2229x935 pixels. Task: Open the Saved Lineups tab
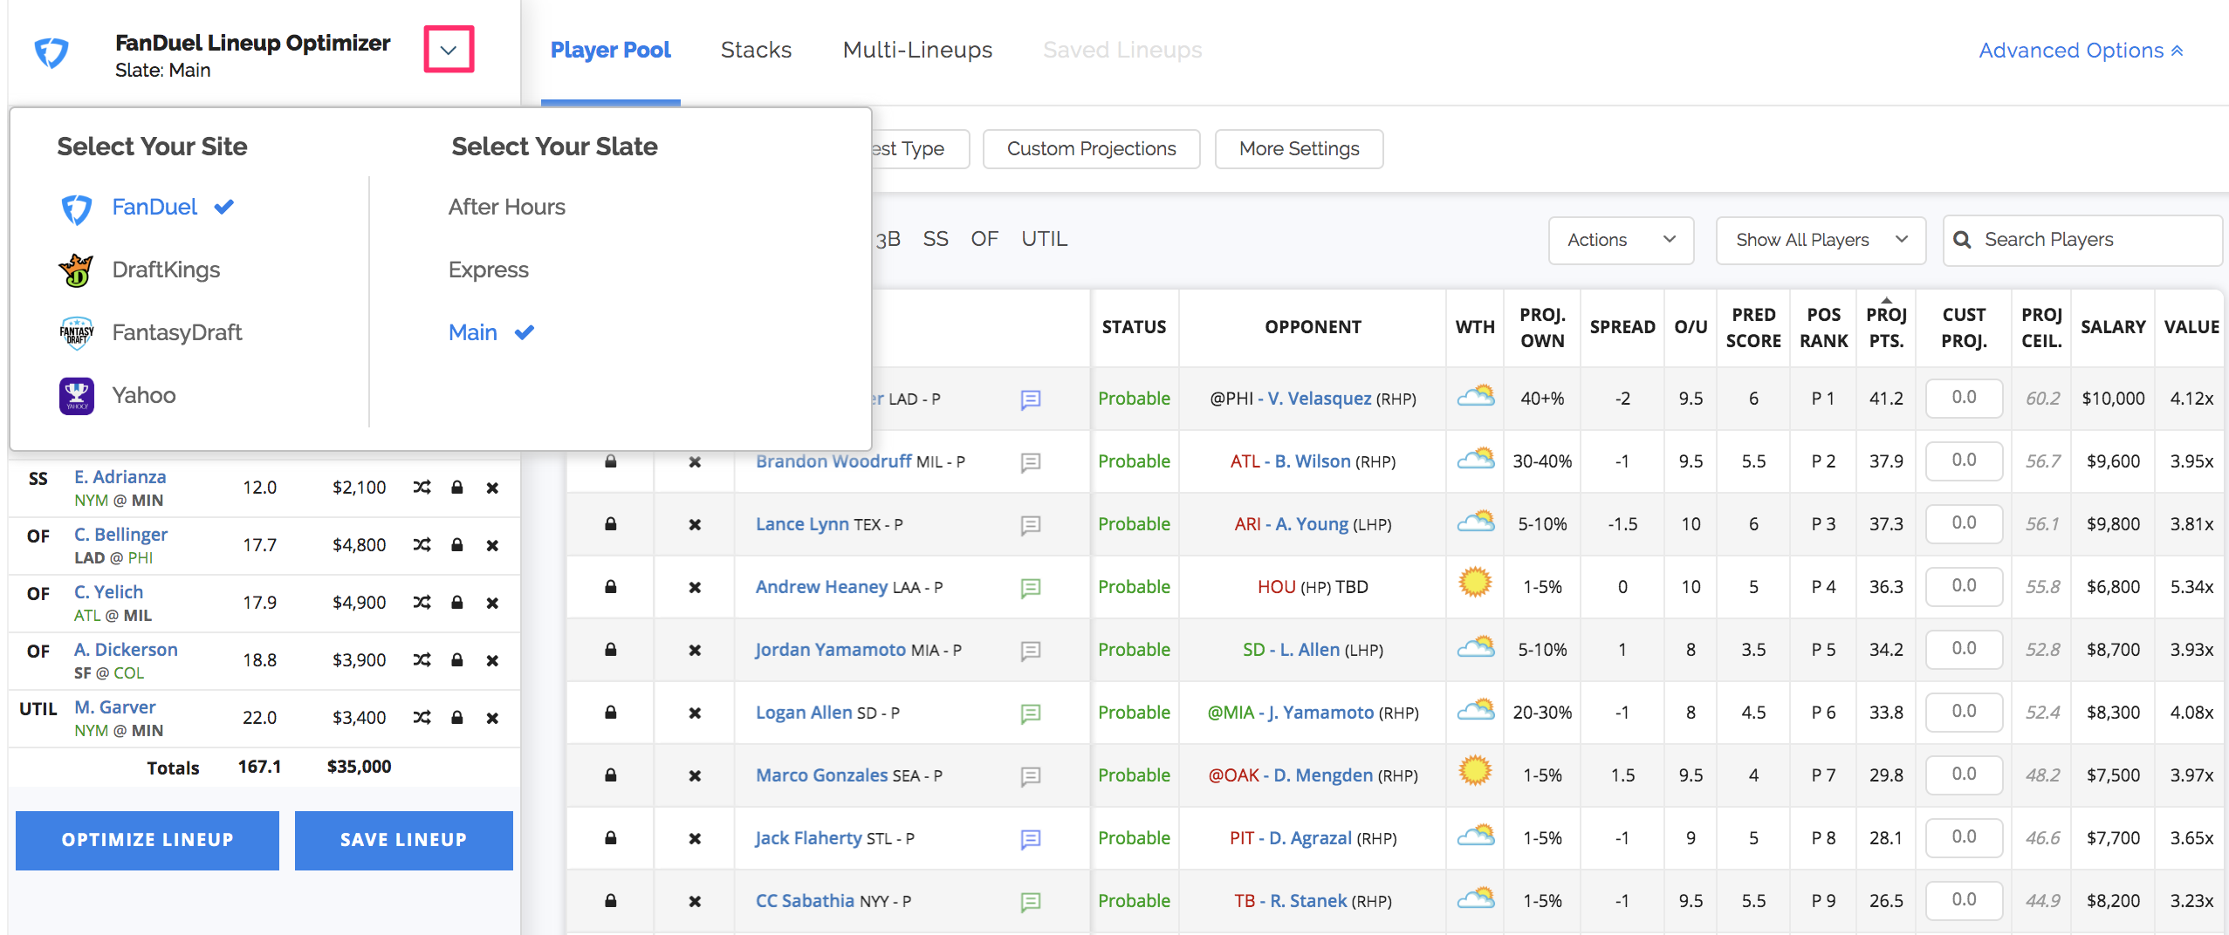(1122, 50)
